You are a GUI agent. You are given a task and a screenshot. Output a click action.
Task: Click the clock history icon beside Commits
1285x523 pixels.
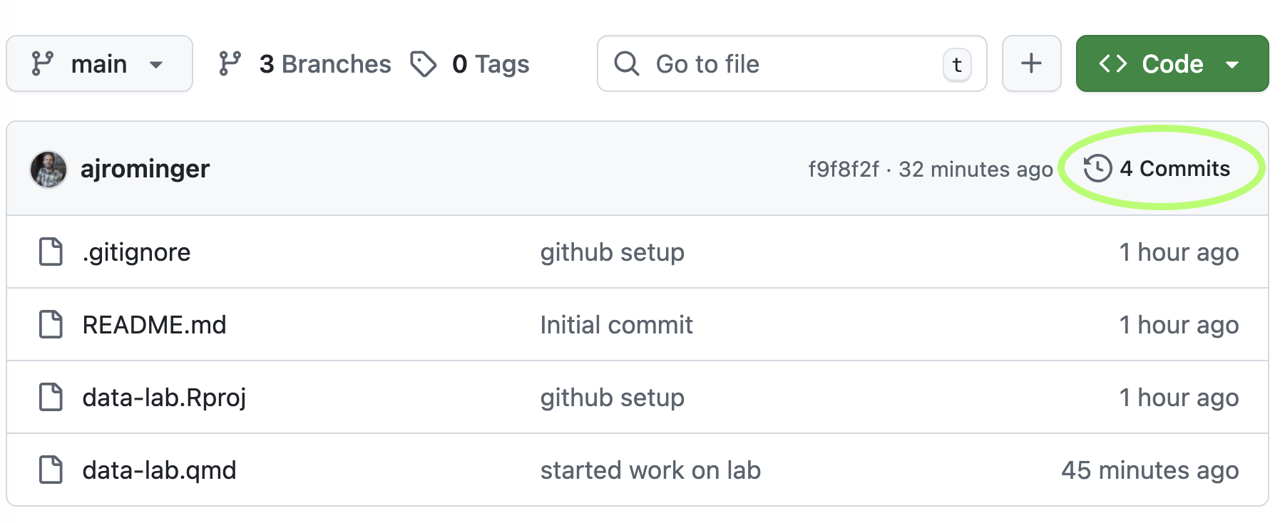(1097, 169)
